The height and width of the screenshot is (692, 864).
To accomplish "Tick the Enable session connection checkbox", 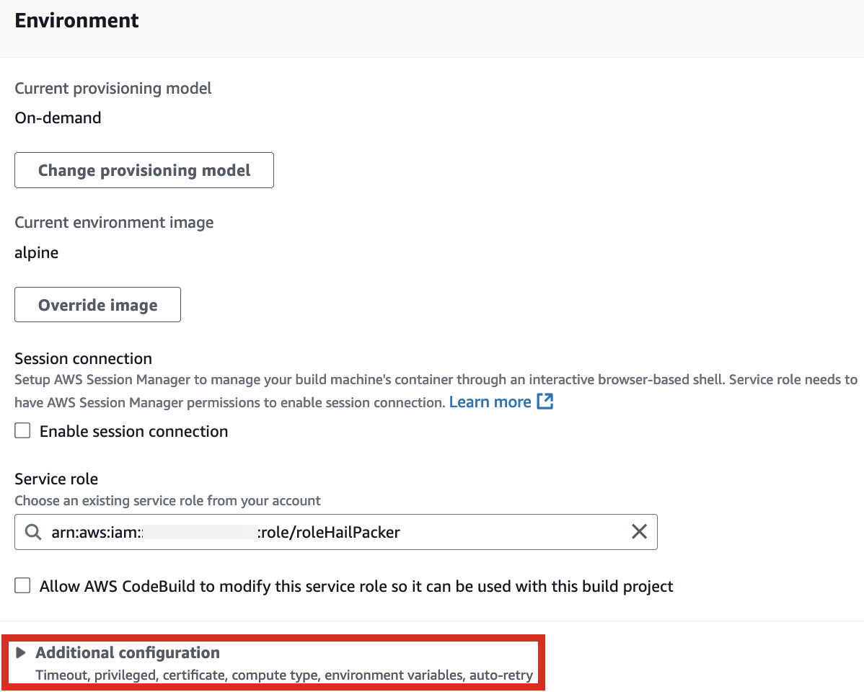I will click(22, 430).
